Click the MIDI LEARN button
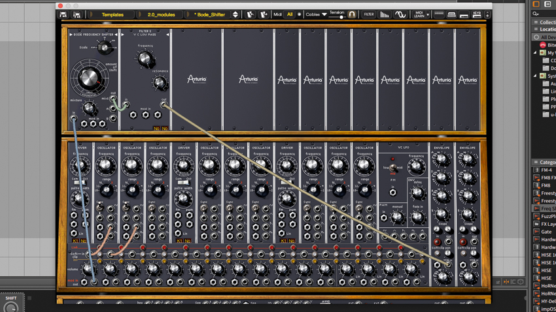Image resolution: width=556 pixels, height=312 pixels. coord(419,14)
